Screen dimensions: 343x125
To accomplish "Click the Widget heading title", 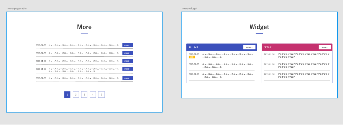I will [259, 27].
